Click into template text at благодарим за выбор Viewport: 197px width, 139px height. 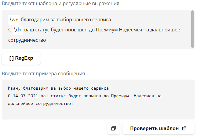click(46, 20)
